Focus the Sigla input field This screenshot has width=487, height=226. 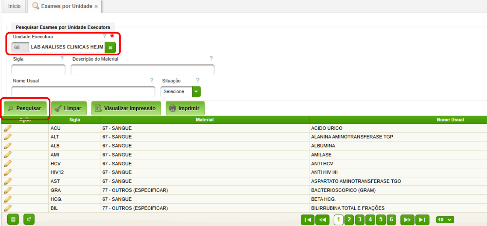pyautogui.click(x=38, y=70)
